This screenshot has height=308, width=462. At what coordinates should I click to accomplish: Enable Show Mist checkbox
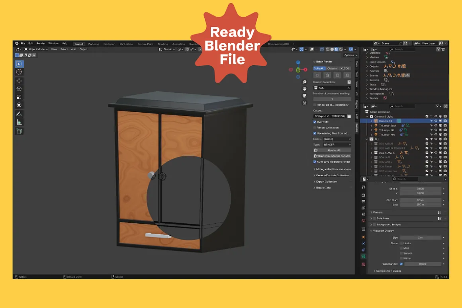coord(401,248)
